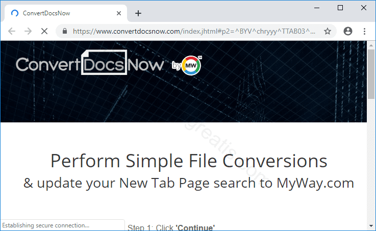The height and width of the screenshot is (231, 376).
Task: Click the MW MyWay circular logo
Action: tap(191, 65)
